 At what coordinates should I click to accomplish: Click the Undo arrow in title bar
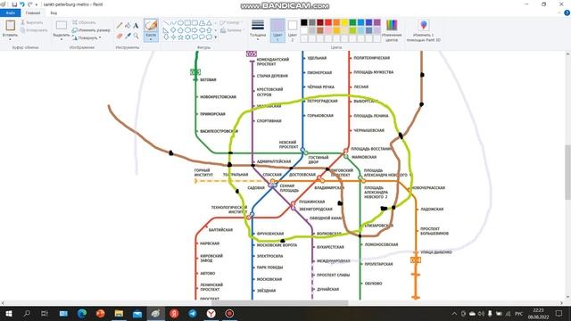click(x=22, y=4)
